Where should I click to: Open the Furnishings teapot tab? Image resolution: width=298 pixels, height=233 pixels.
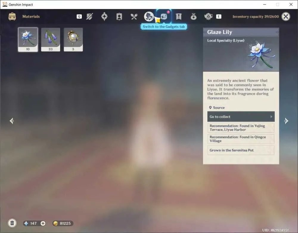coord(208,16)
